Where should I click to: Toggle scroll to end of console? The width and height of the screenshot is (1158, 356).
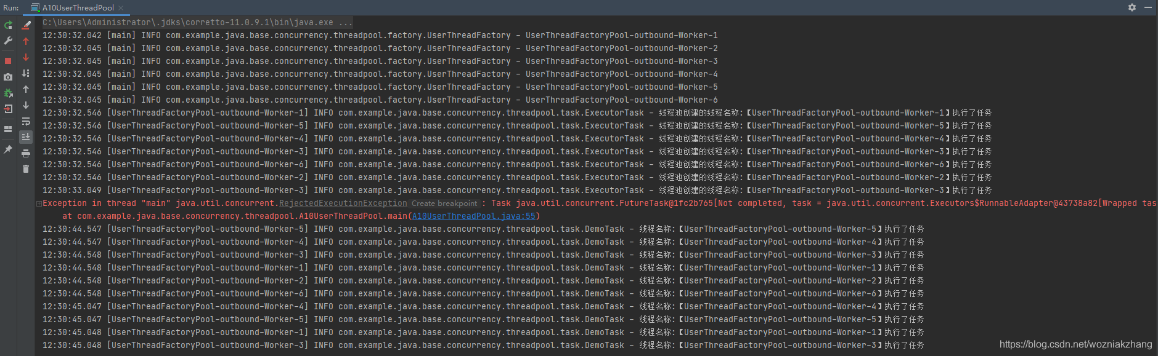coord(26,137)
